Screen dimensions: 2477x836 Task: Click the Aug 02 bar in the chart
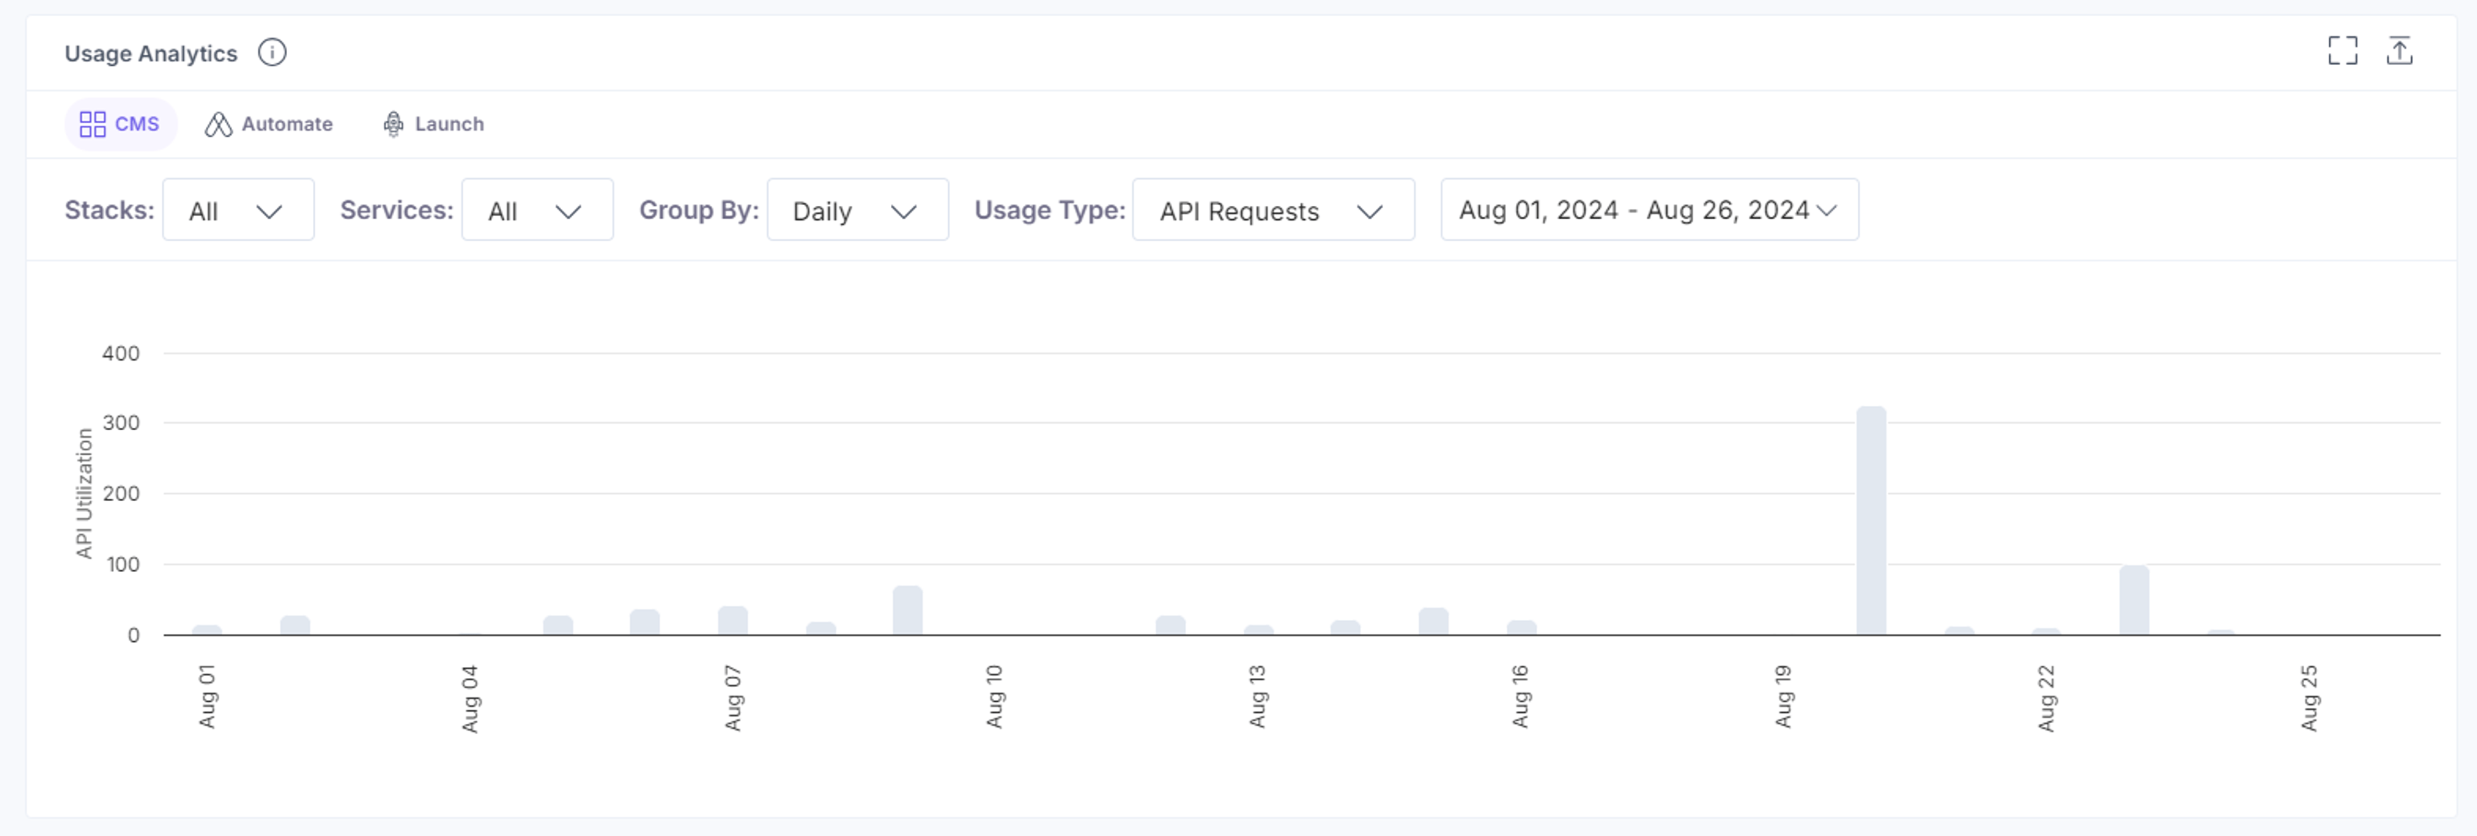point(294,625)
